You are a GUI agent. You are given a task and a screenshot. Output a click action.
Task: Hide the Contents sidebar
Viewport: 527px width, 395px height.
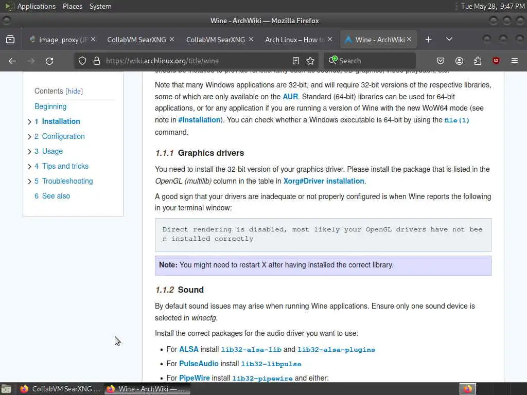[74, 92]
